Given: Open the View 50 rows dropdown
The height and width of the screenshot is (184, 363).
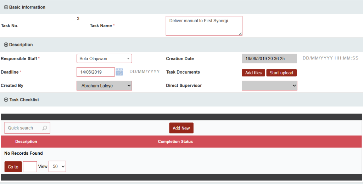Looking at the screenshot, I should (57, 167).
